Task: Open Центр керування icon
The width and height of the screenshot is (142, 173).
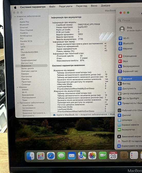Action: click(x=120, y=93)
